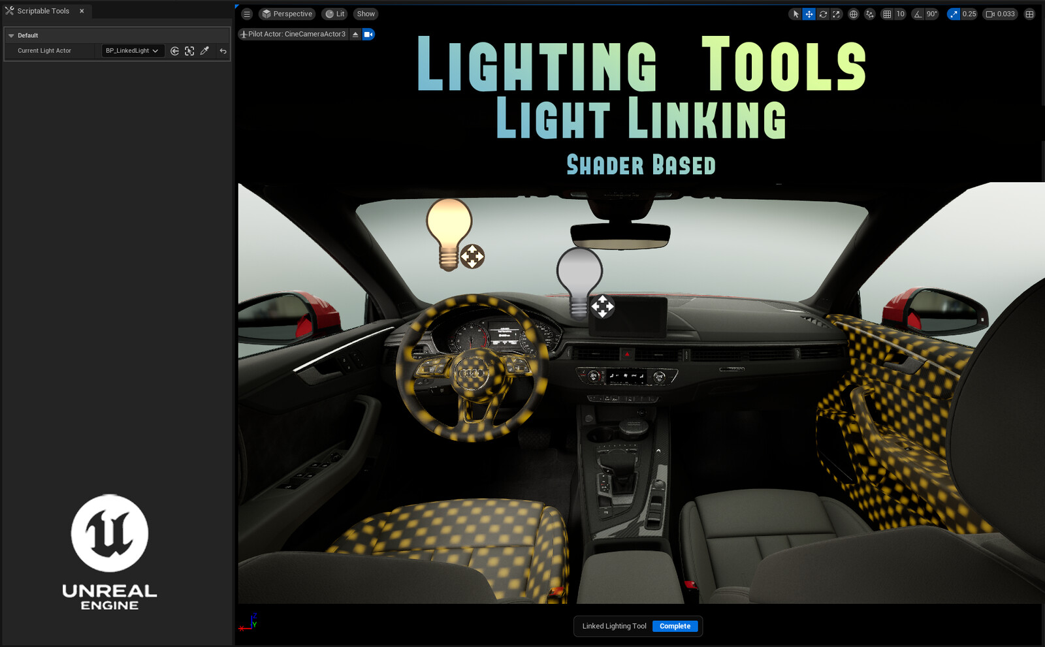Screen dimensions: 1045x647
Task: Toggle world/local coordinate system globe
Action: pos(853,14)
